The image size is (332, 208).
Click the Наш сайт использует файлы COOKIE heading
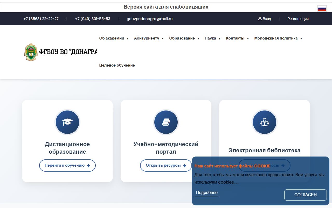click(x=232, y=166)
